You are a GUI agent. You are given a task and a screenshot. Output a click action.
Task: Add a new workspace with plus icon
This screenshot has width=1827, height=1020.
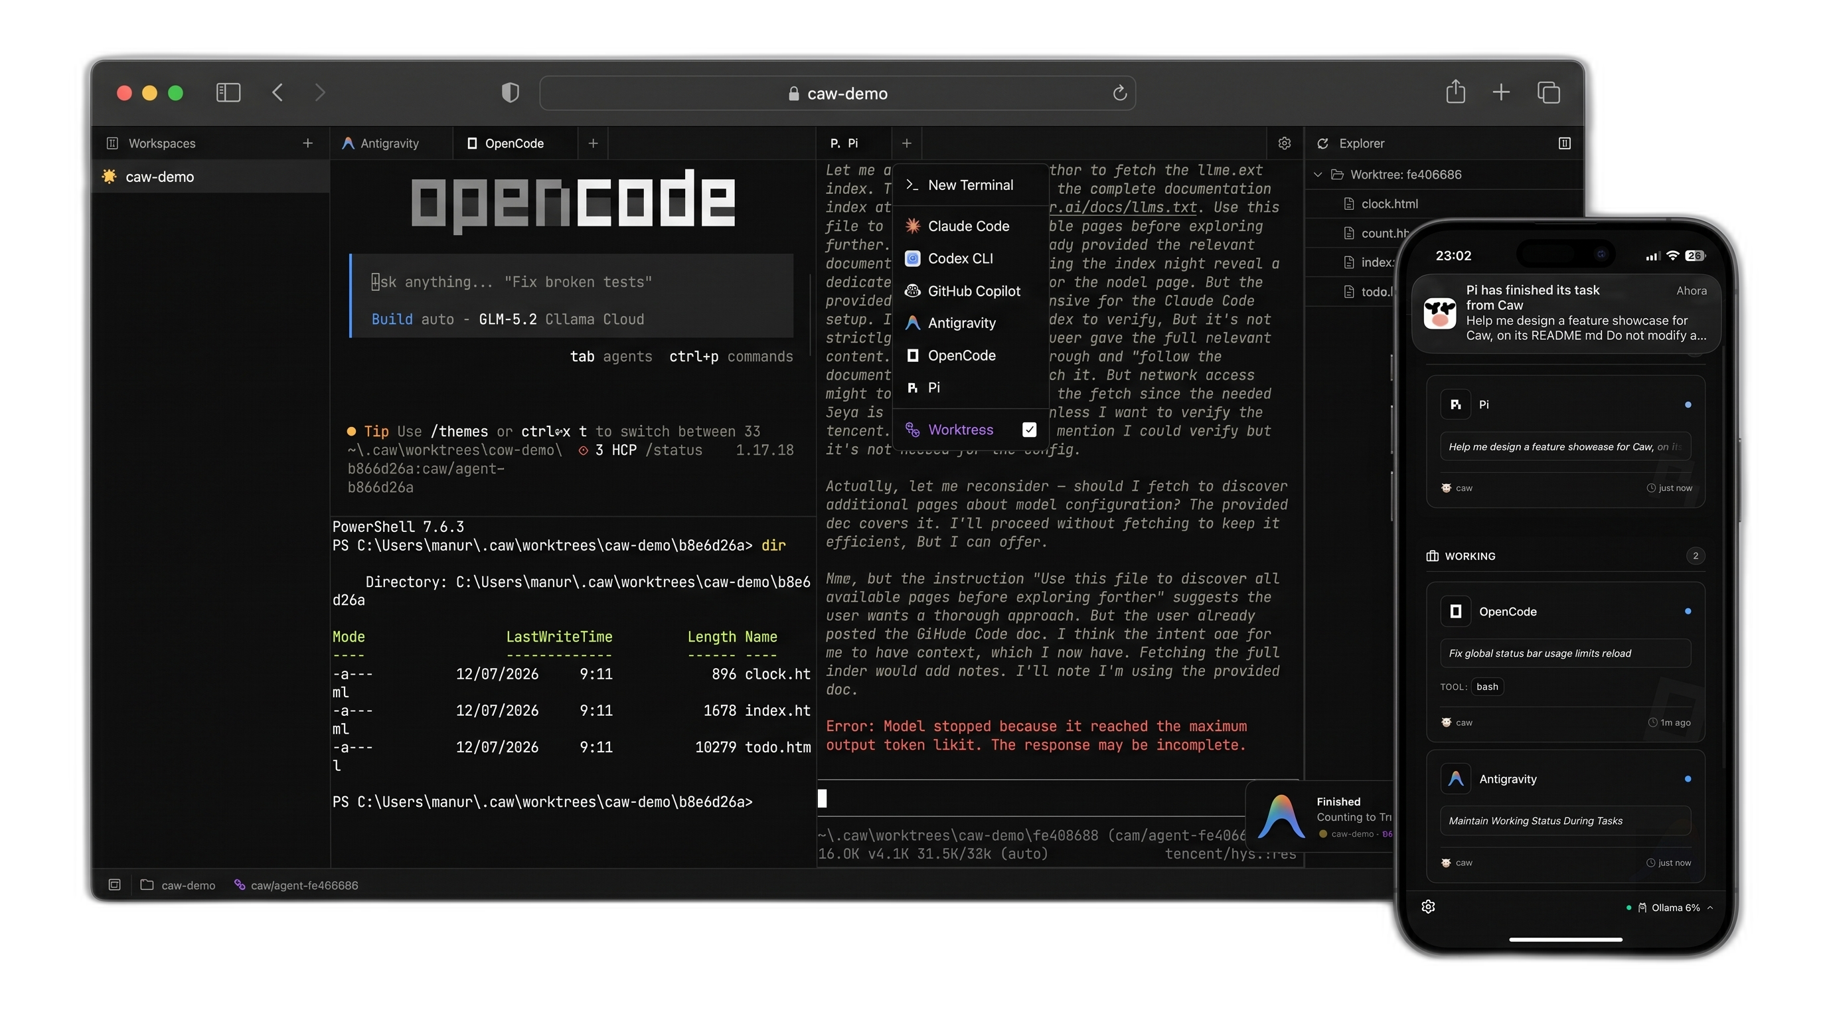[308, 143]
